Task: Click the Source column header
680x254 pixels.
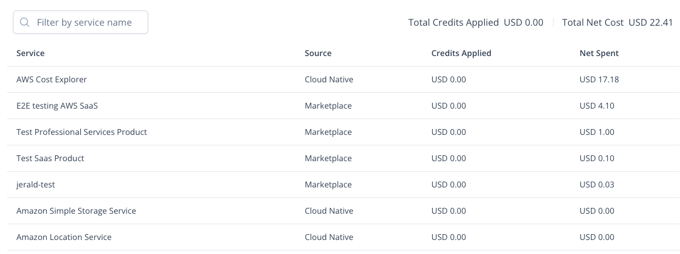Action: point(318,53)
